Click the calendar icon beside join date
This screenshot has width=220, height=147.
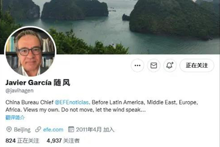(x=71, y=130)
